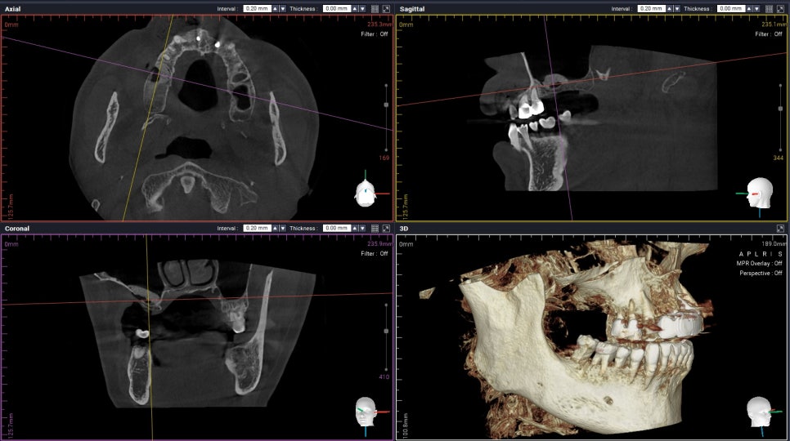Select the S orientation preset in 3D view

point(780,254)
